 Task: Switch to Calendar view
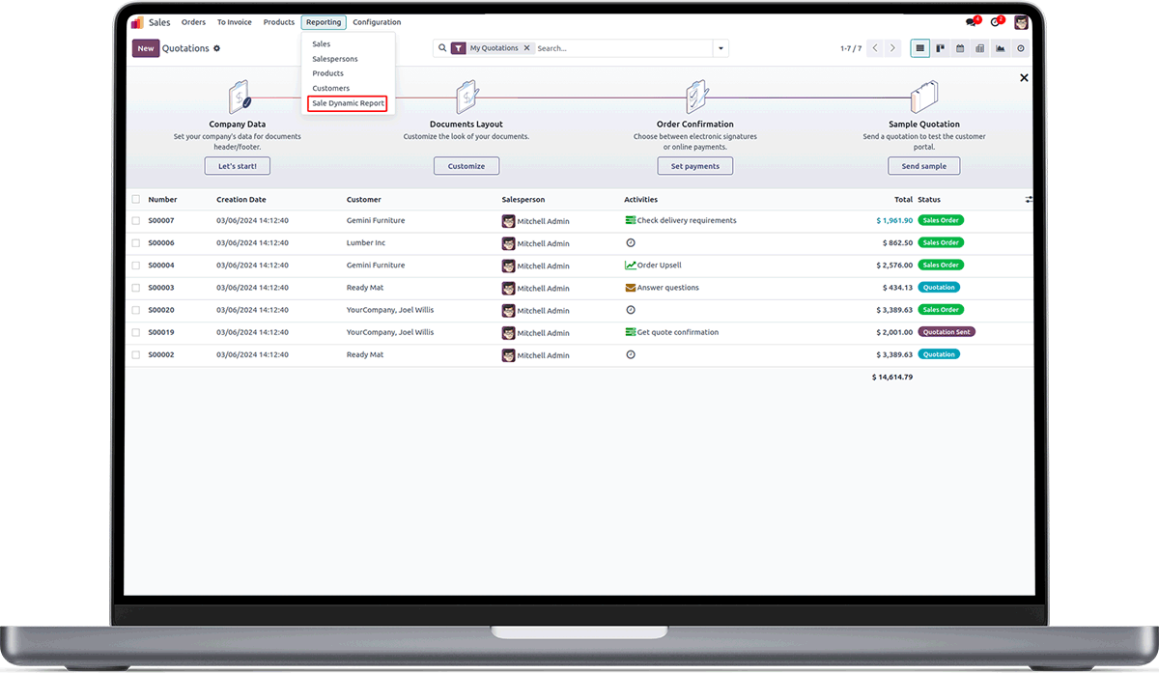(x=960, y=48)
